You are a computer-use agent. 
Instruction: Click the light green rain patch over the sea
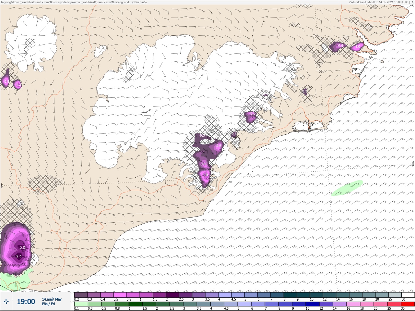[x=347, y=188]
